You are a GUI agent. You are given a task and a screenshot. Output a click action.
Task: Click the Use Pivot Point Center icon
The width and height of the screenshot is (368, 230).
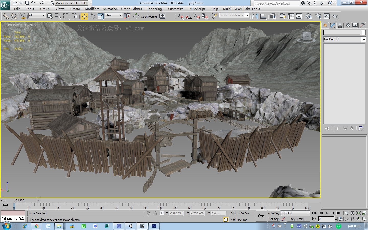pyautogui.click(x=127, y=16)
